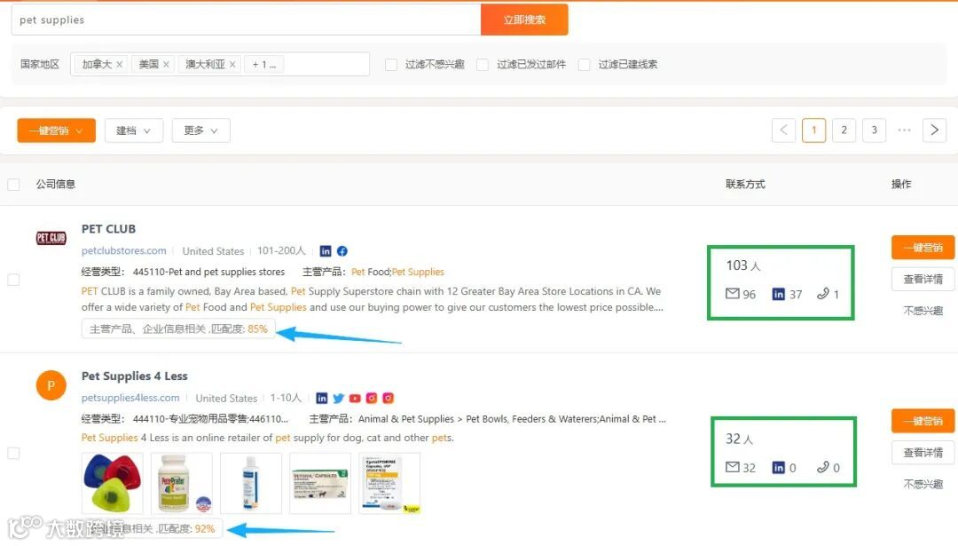The height and width of the screenshot is (546, 958).
Task: Enable 过滤不感兴趣 filter checkbox
Action: click(391, 64)
